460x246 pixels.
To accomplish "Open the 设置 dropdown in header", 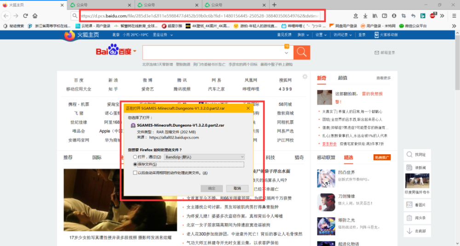I will pos(321,35).
